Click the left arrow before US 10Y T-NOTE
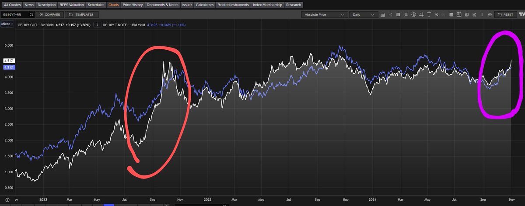 98,24
